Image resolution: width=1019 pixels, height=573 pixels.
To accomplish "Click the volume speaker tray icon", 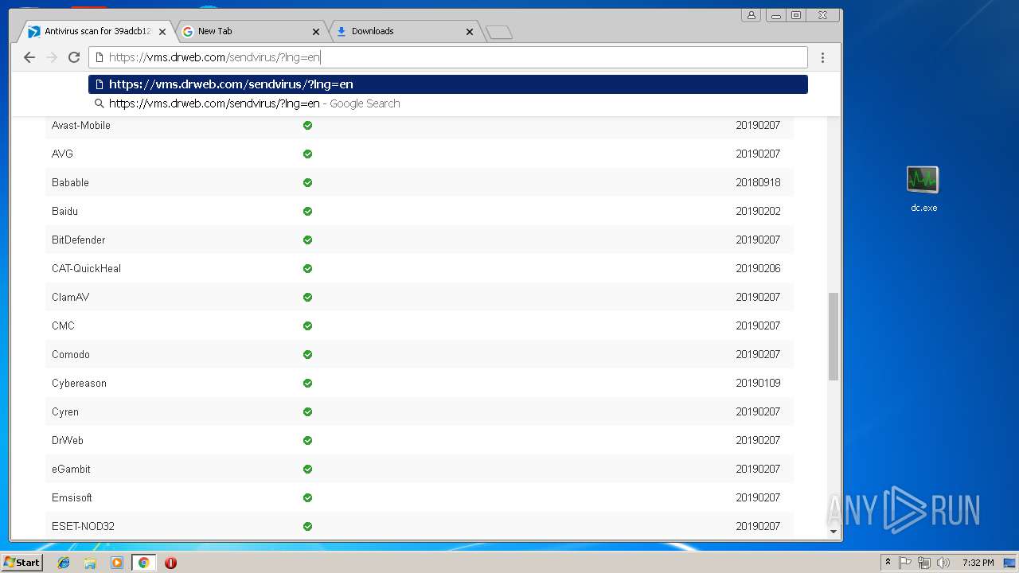I will [x=943, y=563].
